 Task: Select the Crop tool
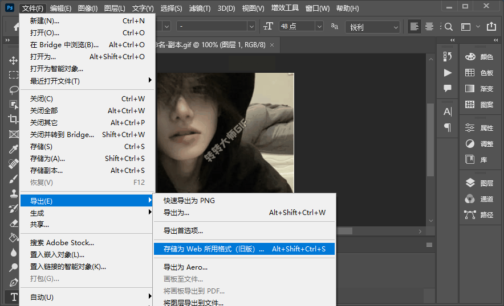13,119
